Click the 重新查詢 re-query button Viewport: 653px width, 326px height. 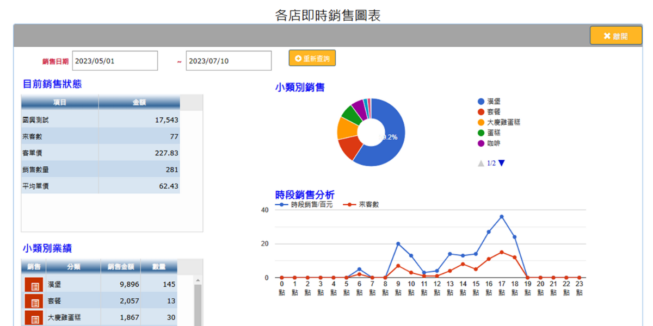pyautogui.click(x=312, y=58)
